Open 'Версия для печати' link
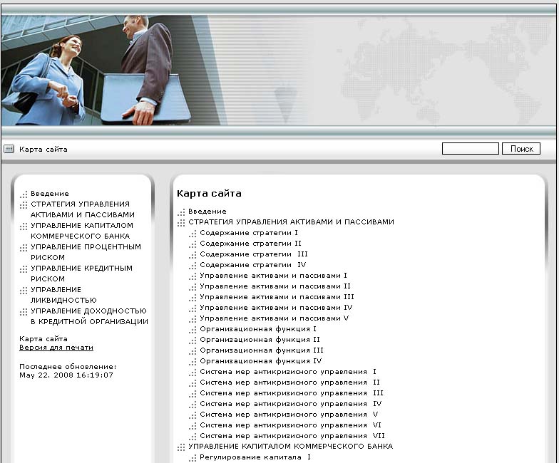This screenshot has height=463, width=559. click(56, 348)
